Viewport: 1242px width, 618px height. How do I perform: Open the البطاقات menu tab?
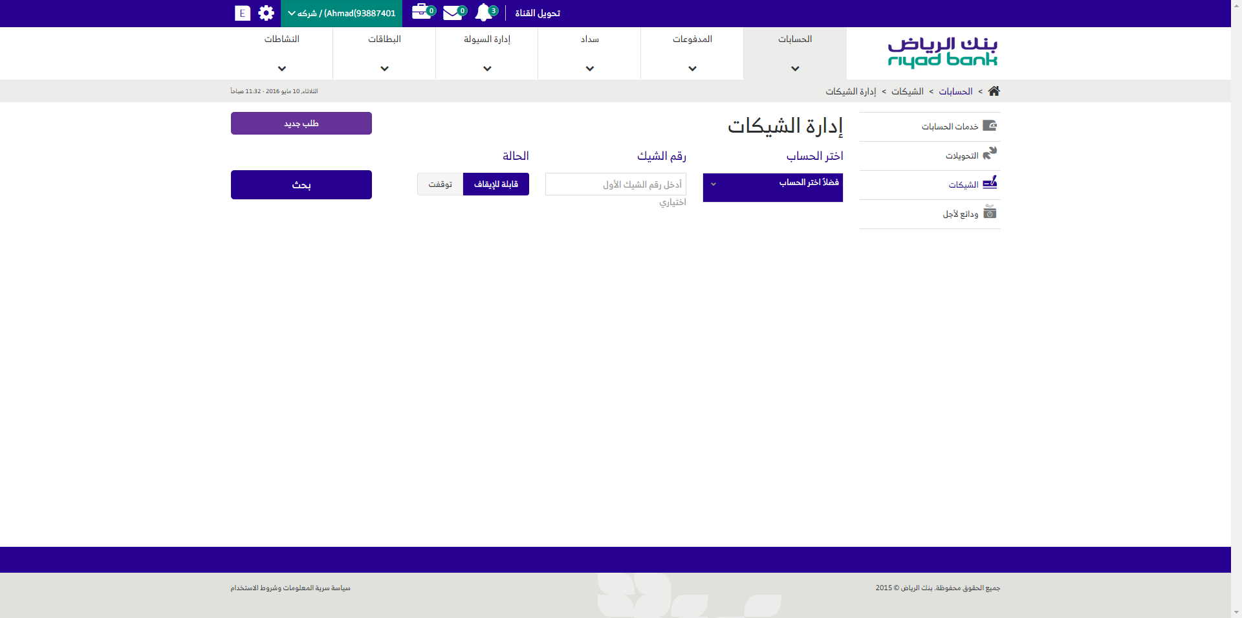click(384, 53)
